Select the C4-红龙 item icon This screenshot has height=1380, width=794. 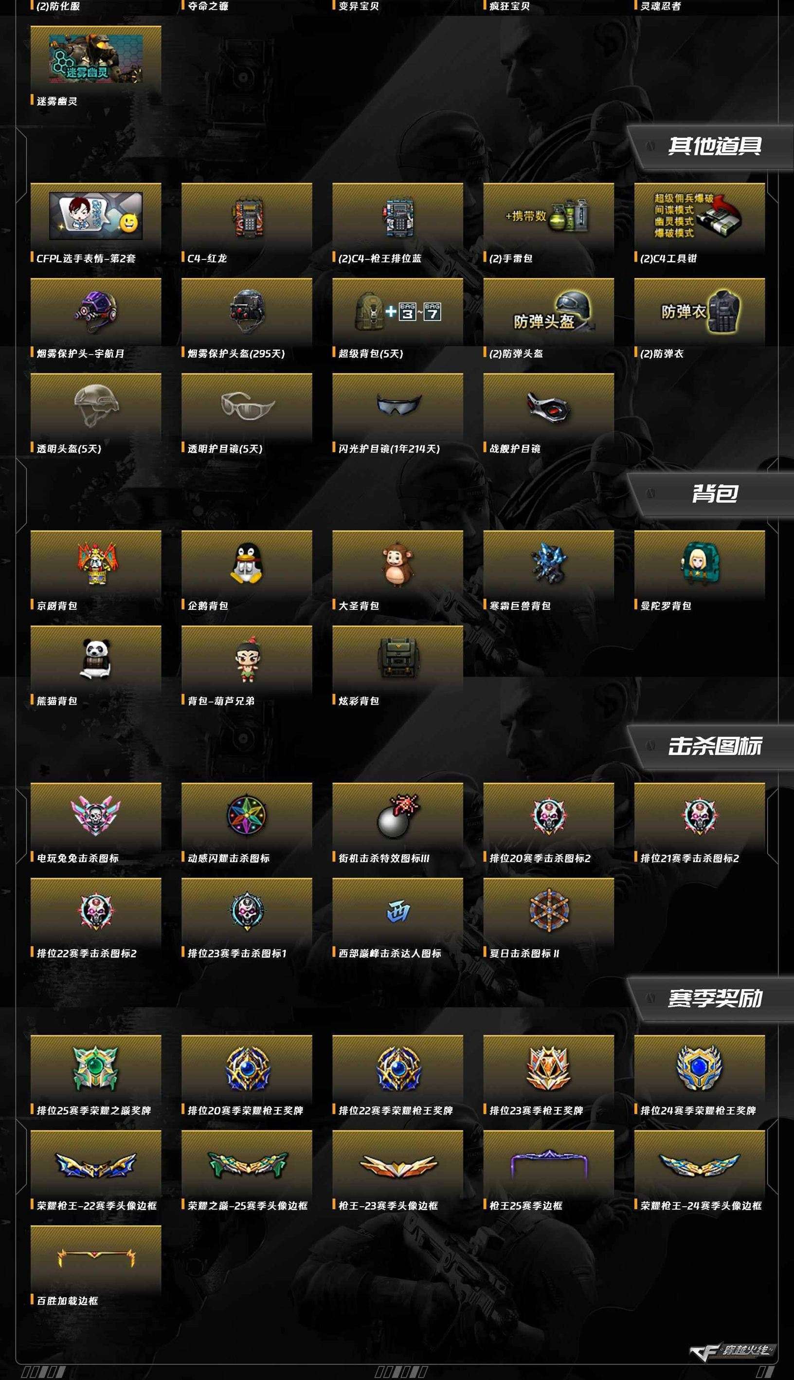click(247, 217)
